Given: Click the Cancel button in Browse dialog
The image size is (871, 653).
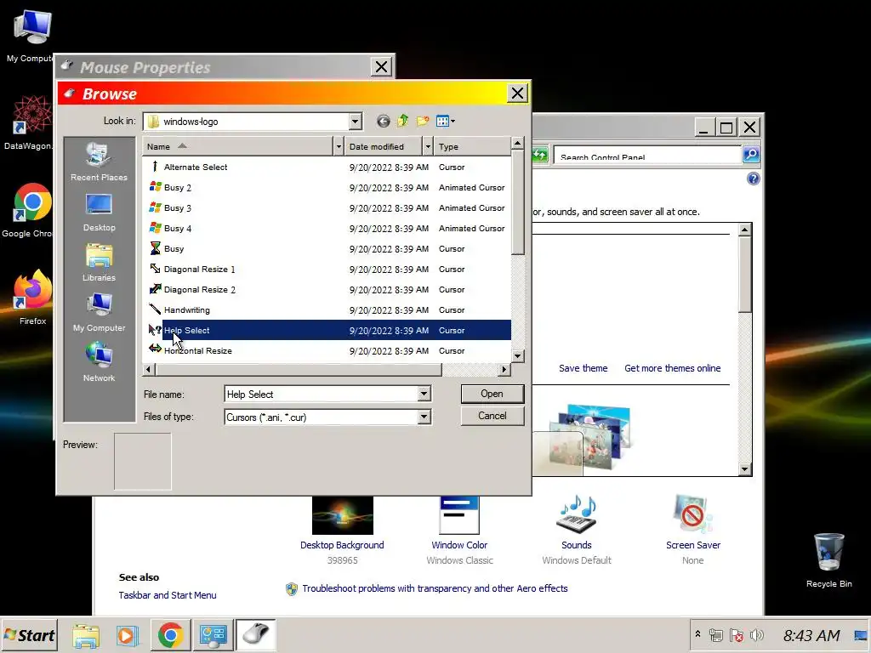Looking at the screenshot, I should pos(492,416).
